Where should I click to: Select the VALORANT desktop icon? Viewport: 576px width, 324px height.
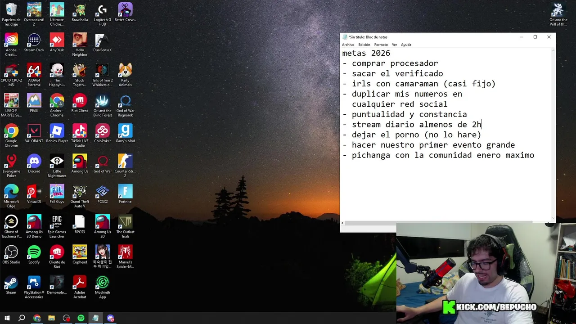coord(34,134)
